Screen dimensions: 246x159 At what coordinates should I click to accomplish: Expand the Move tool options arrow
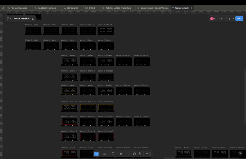click(100, 154)
